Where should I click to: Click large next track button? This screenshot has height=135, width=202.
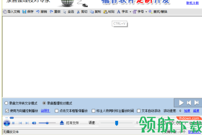pos(196,103)
